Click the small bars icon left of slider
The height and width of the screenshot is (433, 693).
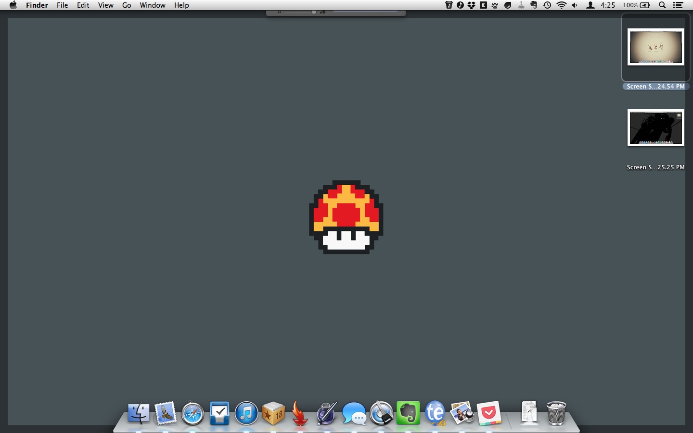279,12
